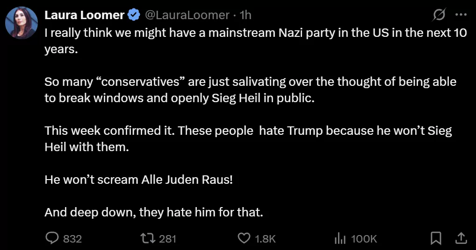Open the view analytics bar chart icon
The image size is (476, 250).
click(x=339, y=238)
